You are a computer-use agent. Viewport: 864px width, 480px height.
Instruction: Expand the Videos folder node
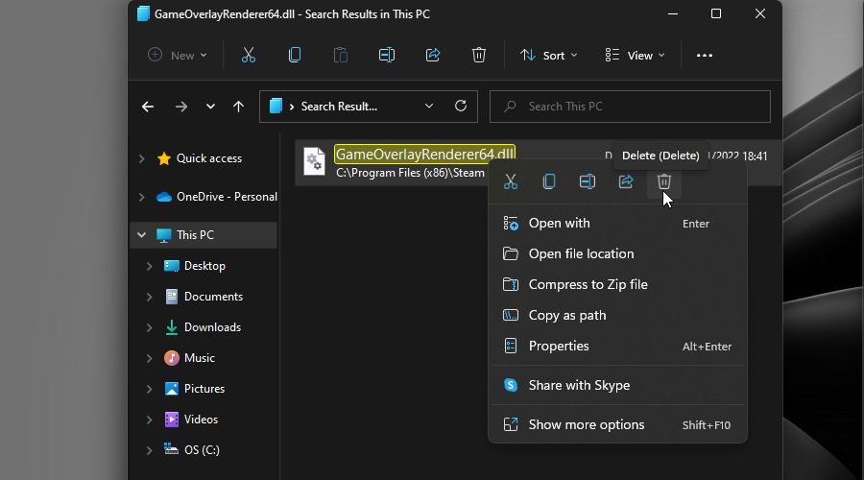(150, 420)
